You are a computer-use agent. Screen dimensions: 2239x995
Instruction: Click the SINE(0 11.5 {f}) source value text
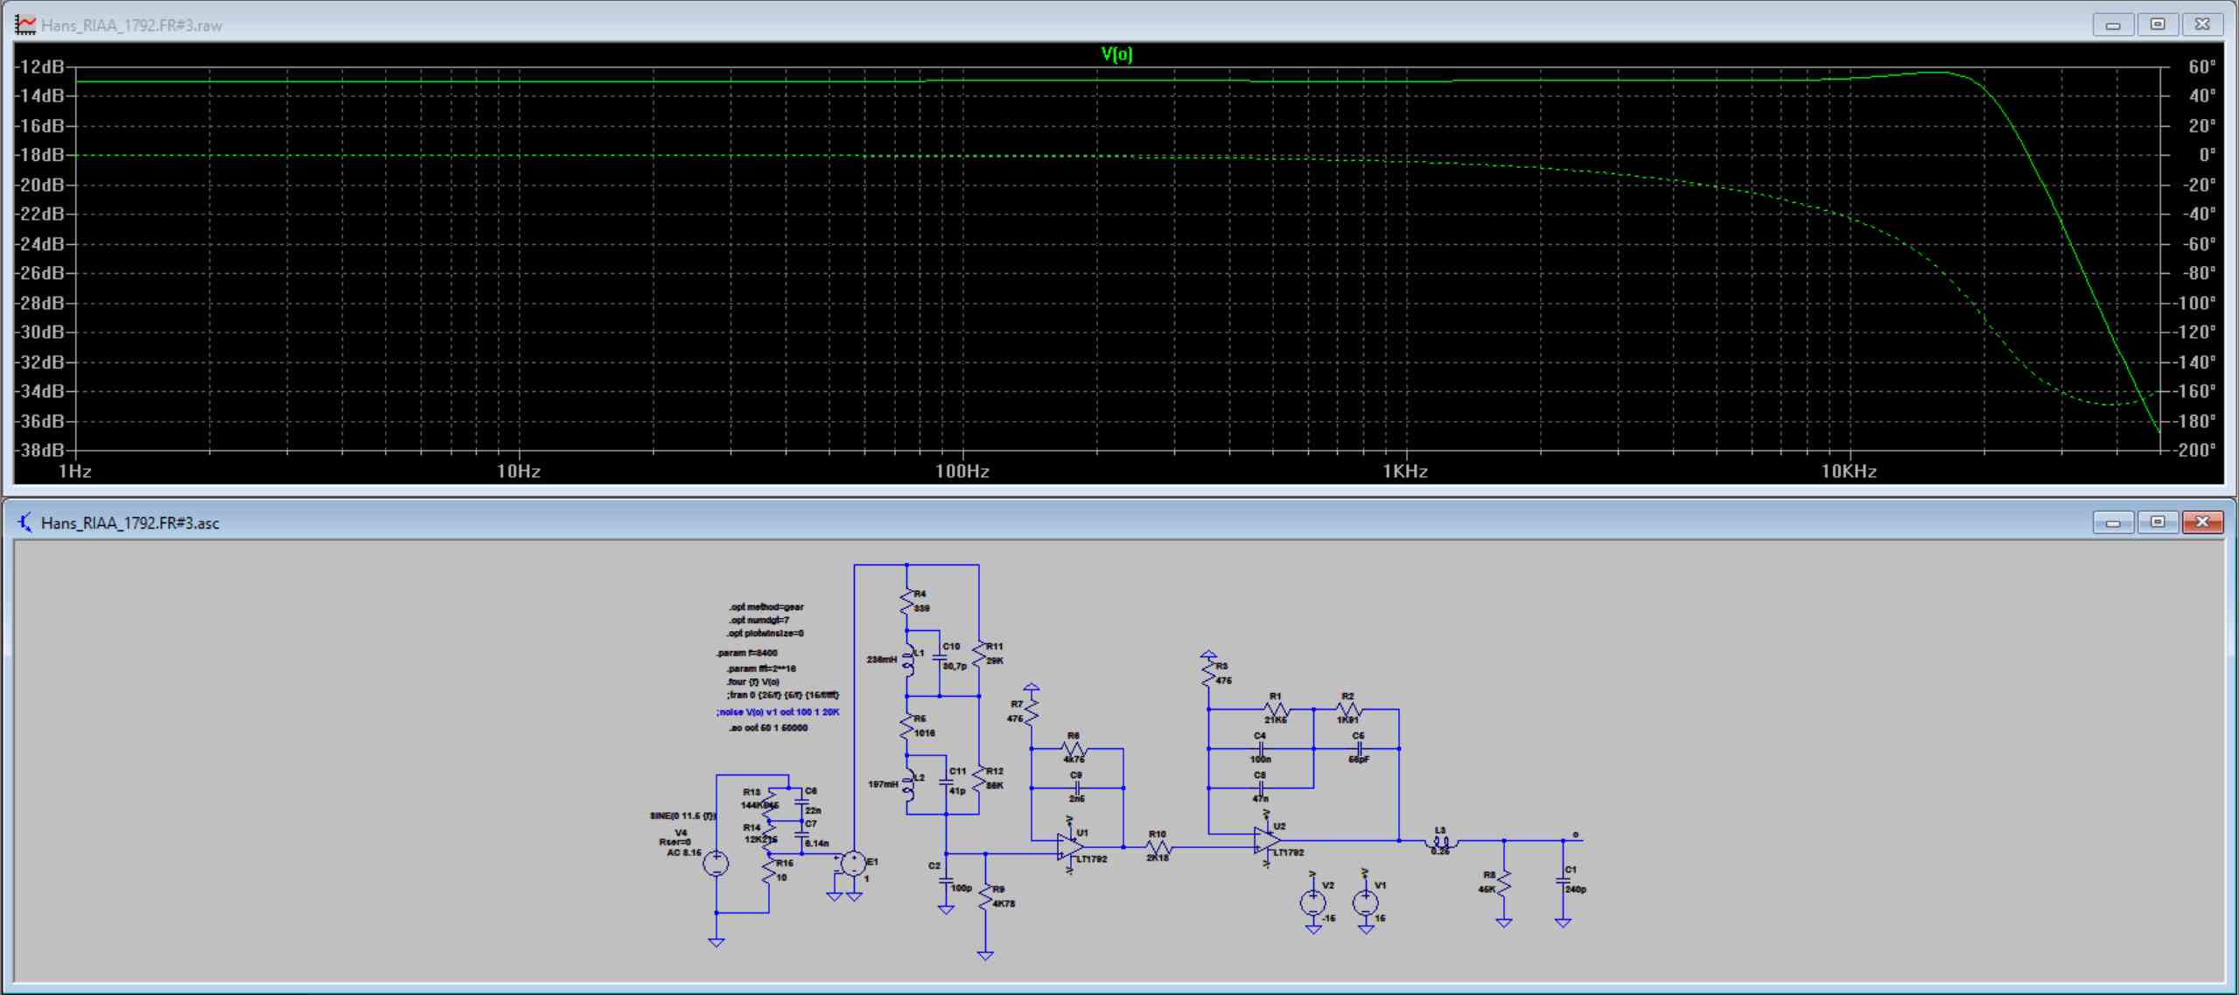[x=682, y=816]
